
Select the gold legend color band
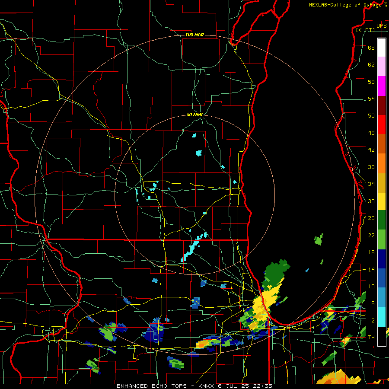pos(382,183)
